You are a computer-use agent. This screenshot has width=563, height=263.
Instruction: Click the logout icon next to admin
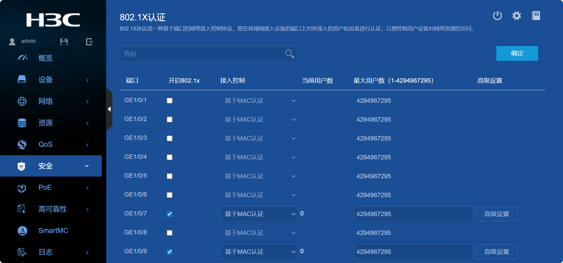click(x=89, y=42)
